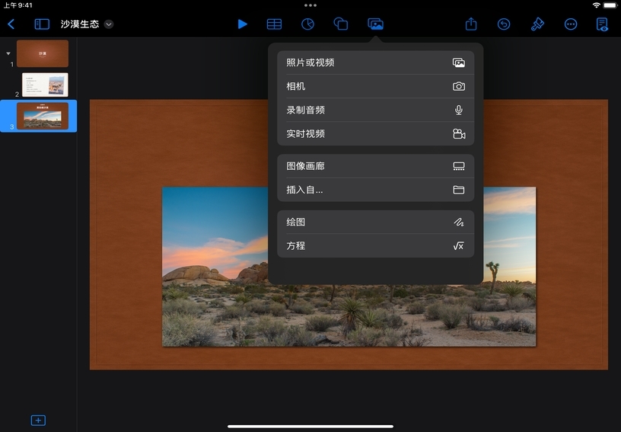
Task: Open the 沙漠生态 title dropdown
Action: pos(109,24)
